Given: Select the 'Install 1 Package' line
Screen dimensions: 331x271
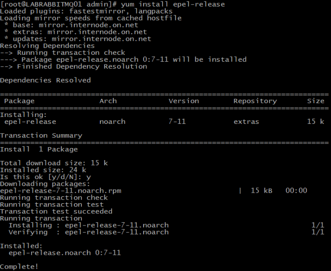Looking at the screenshot, I should coord(39,149).
